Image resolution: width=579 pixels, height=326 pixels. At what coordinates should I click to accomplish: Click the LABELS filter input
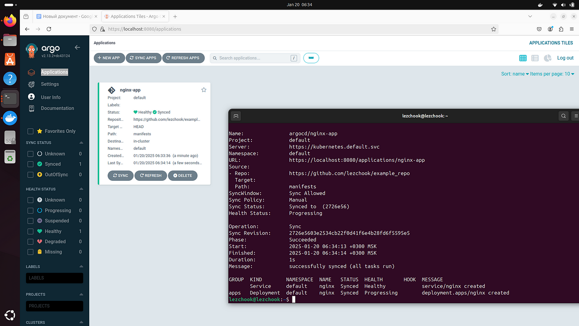click(x=55, y=278)
